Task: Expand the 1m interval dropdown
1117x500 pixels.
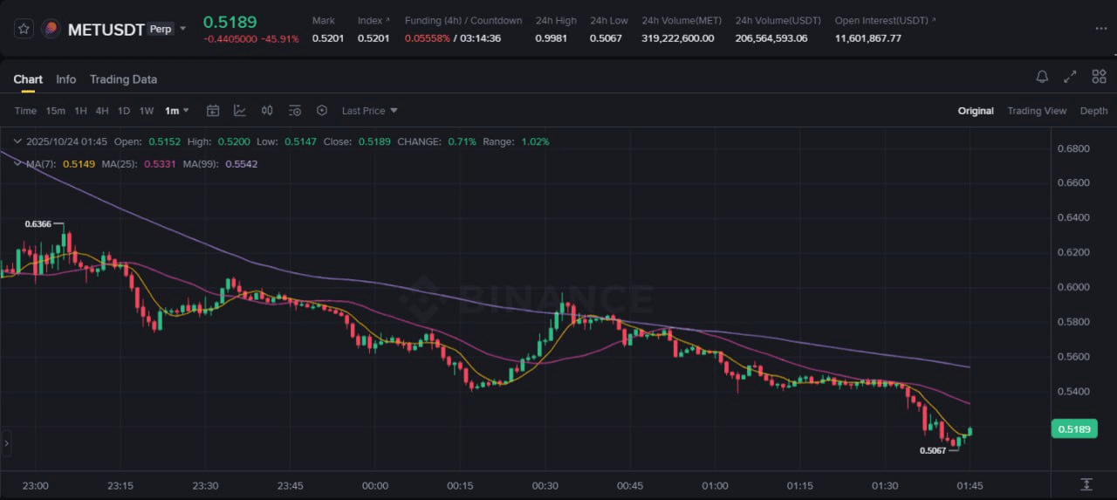Action: tap(177, 111)
